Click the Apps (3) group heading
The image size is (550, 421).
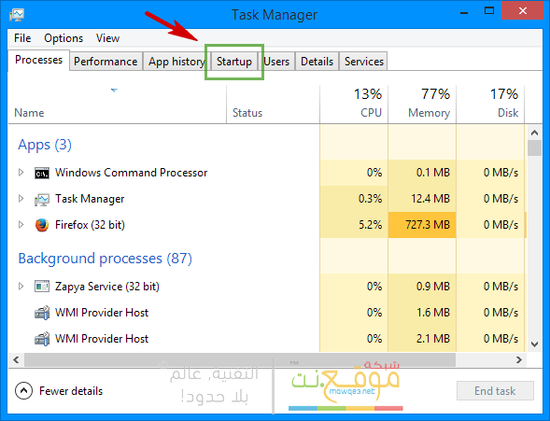coord(45,145)
